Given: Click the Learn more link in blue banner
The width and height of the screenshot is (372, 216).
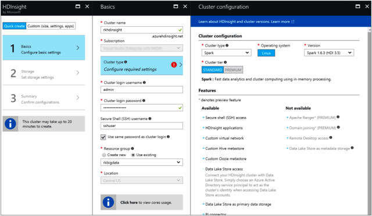Looking at the screenshot, I should click(x=280, y=22).
